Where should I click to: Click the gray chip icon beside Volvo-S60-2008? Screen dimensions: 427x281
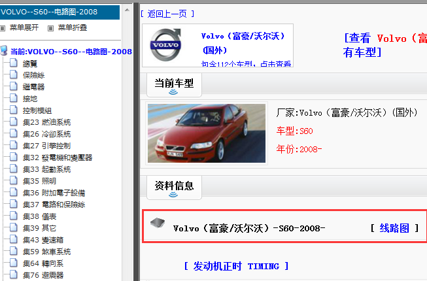tap(158, 223)
